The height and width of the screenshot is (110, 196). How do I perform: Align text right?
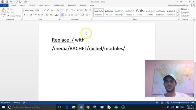pyautogui.click(x=69, y=15)
